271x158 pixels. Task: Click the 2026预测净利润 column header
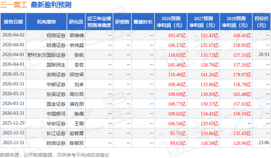171,22
